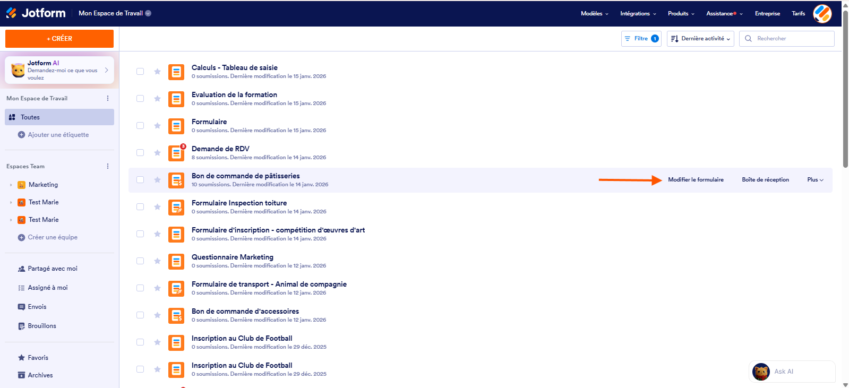The height and width of the screenshot is (388, 849).
Task: Open Mon Espace de Travail three-dot options
Action: click(108, 98)
